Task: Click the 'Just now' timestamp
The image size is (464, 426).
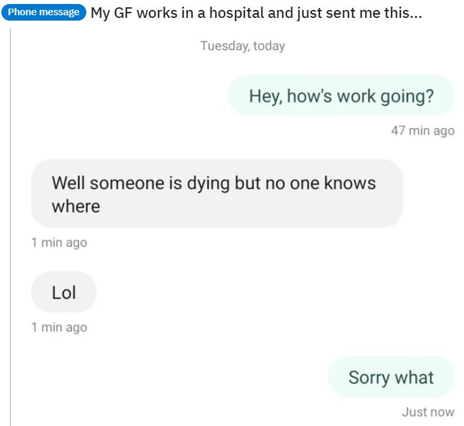Action: point(428,412)
